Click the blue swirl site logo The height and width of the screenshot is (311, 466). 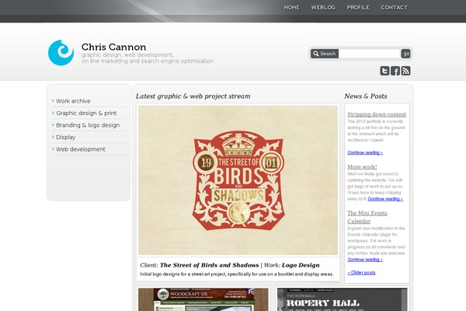tap(61, 53)
